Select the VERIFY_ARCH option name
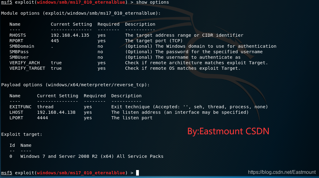Viewport: 319px width, 178px height. tap(24, 63)
